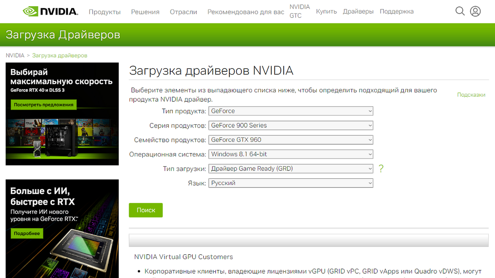Click the Загрузка Драйверов green header title
The image size is (495, 278).
coord(63,35)
